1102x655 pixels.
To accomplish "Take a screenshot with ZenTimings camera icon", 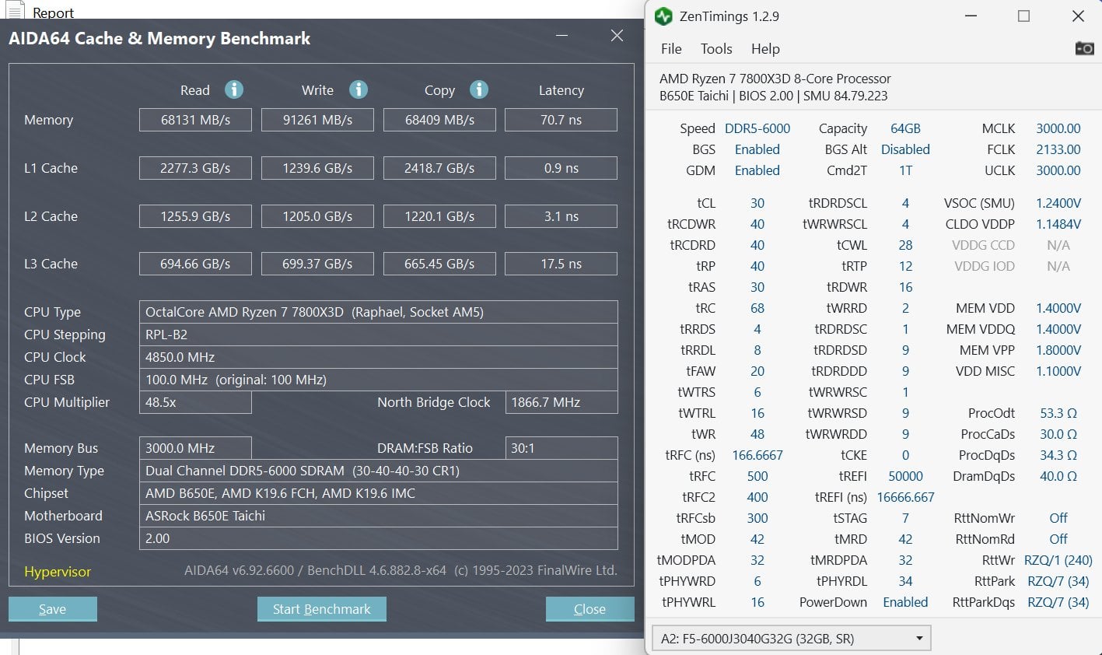I will click(1084, 48).
